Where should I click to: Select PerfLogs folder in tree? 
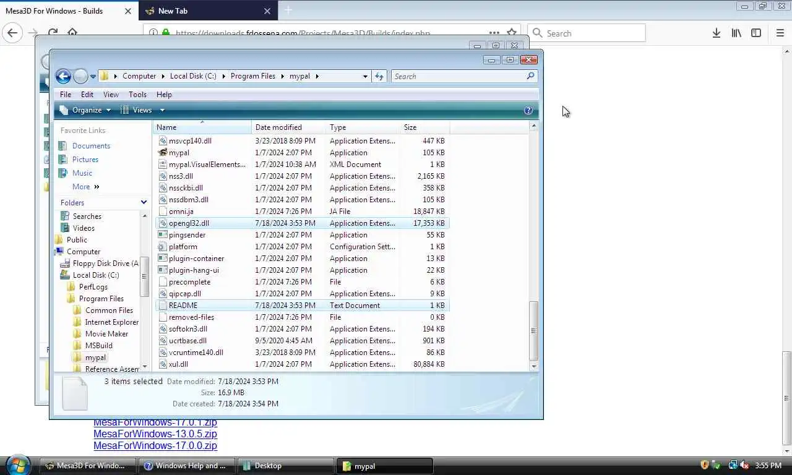coord(93,287)
